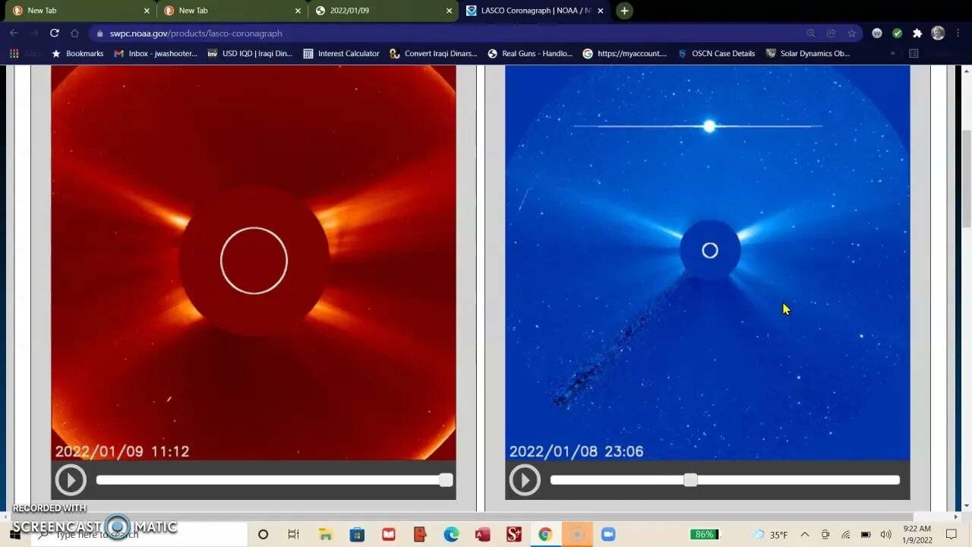The height and width of the screenshot is (547, 972).
Task: Switch to Google Chrome on the taskbar
Action: point(544,535)
